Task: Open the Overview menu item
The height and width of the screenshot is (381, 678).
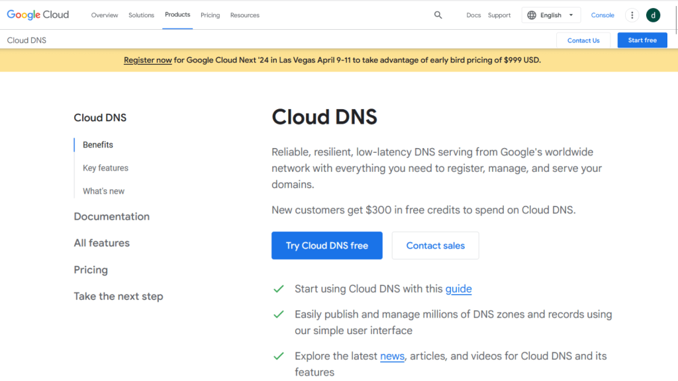Action: 104,15
